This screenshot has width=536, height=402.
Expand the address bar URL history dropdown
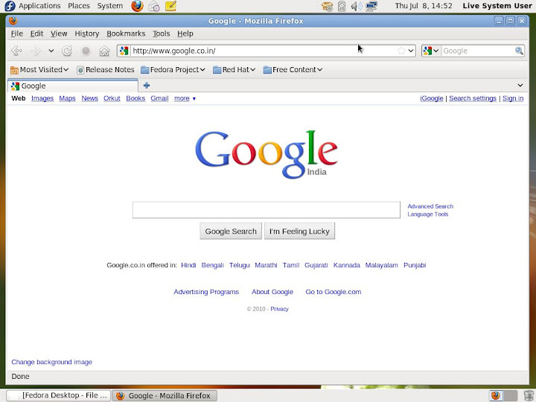411,51
